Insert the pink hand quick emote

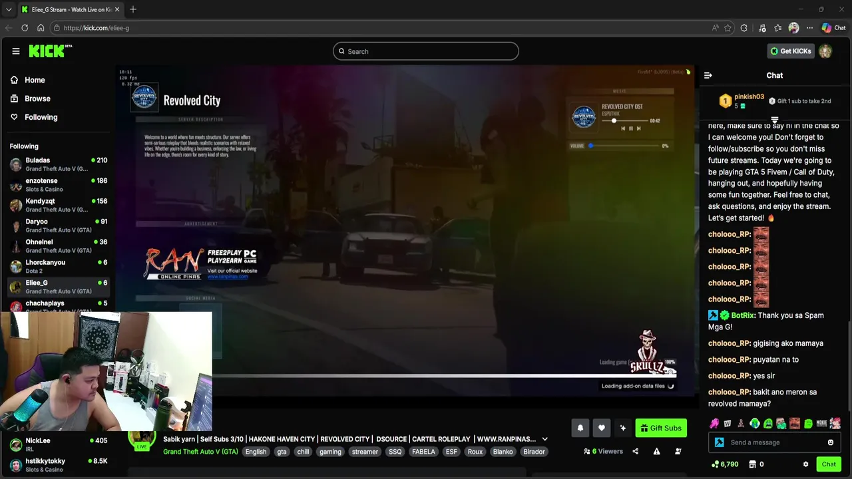pos(714,423)
